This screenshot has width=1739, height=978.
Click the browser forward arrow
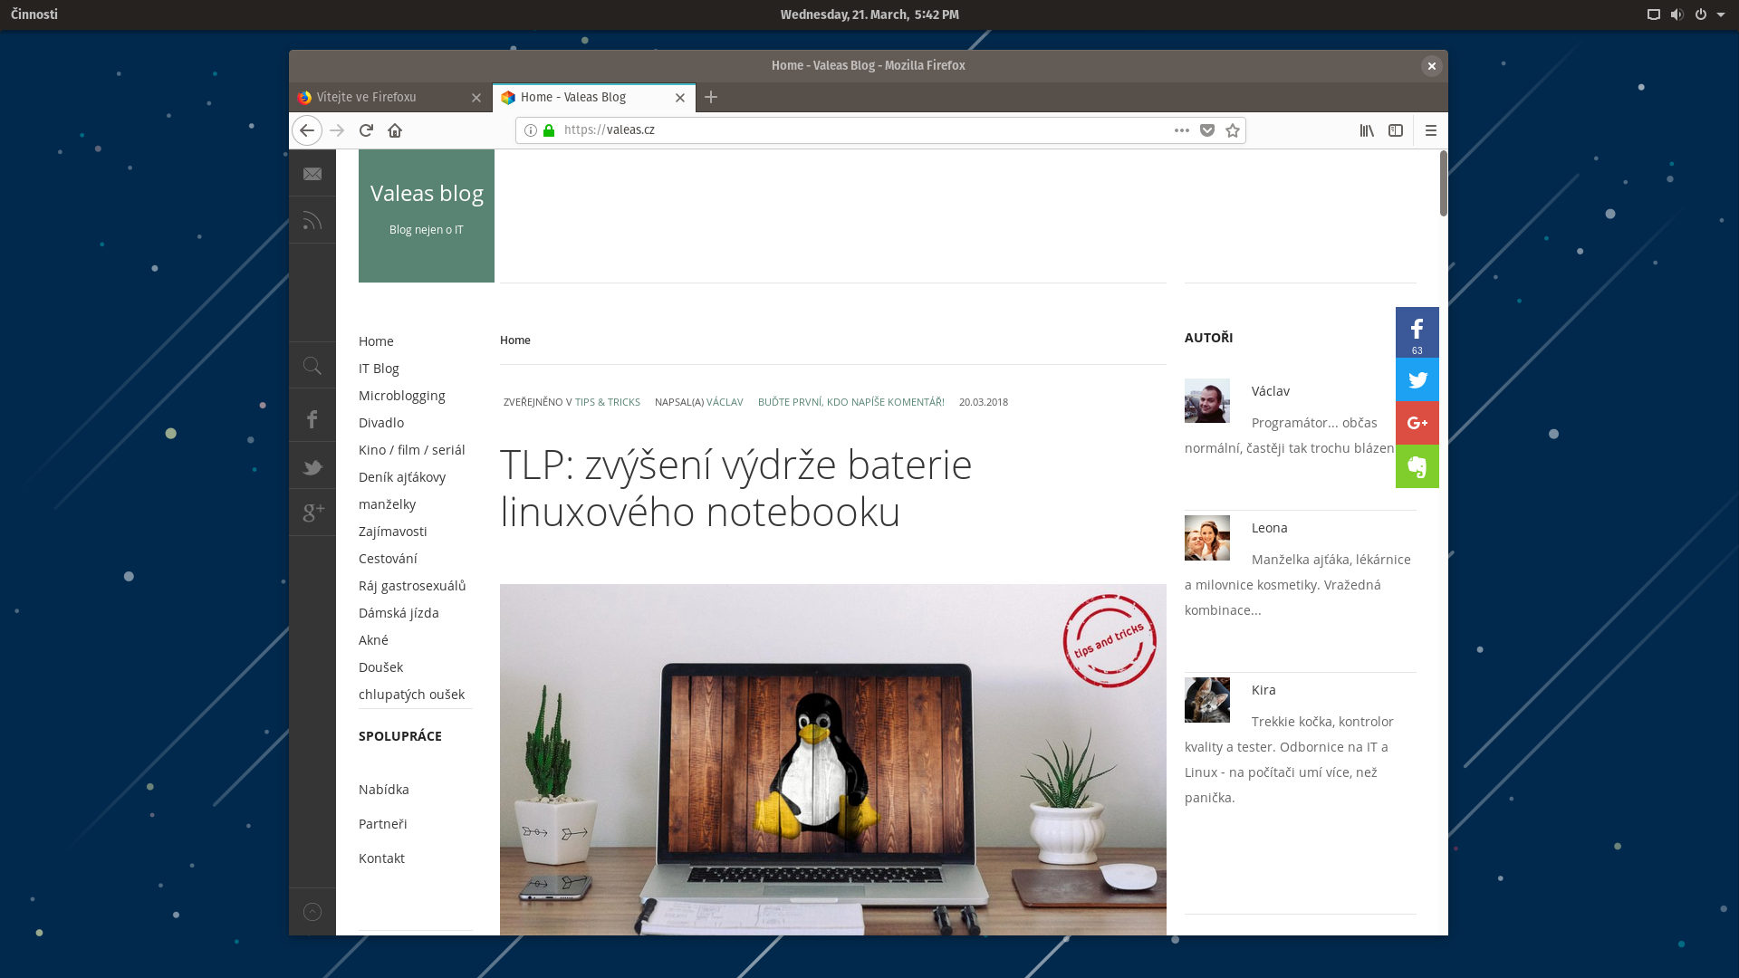(x=337, y=130)
